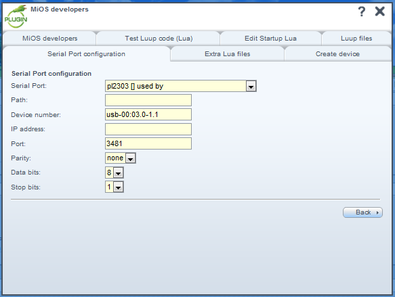Click the Port field containing 3481
Viewport: 395px width, 297px height.
148,143
